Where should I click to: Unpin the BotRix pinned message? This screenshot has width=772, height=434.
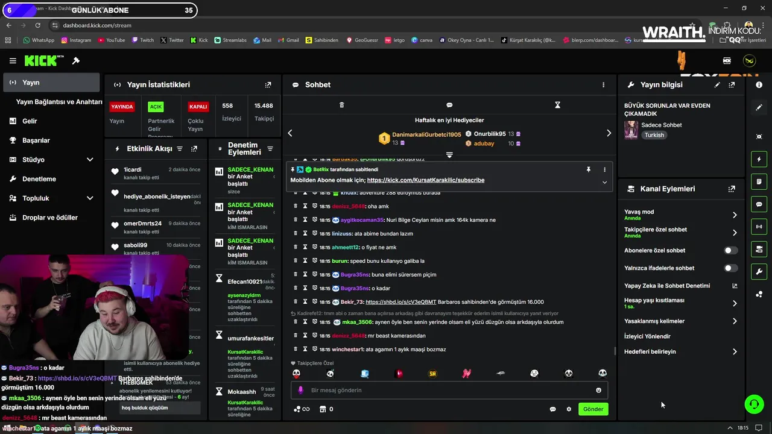click(589, 170)
